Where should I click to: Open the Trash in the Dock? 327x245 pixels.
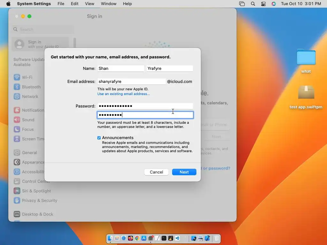[x=217, y=238]
